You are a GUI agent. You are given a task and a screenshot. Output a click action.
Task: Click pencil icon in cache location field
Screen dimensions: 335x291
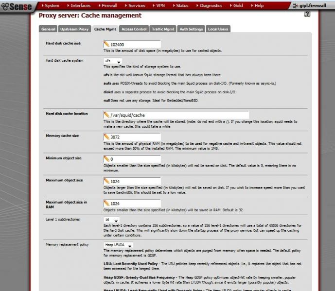point(106,115)
